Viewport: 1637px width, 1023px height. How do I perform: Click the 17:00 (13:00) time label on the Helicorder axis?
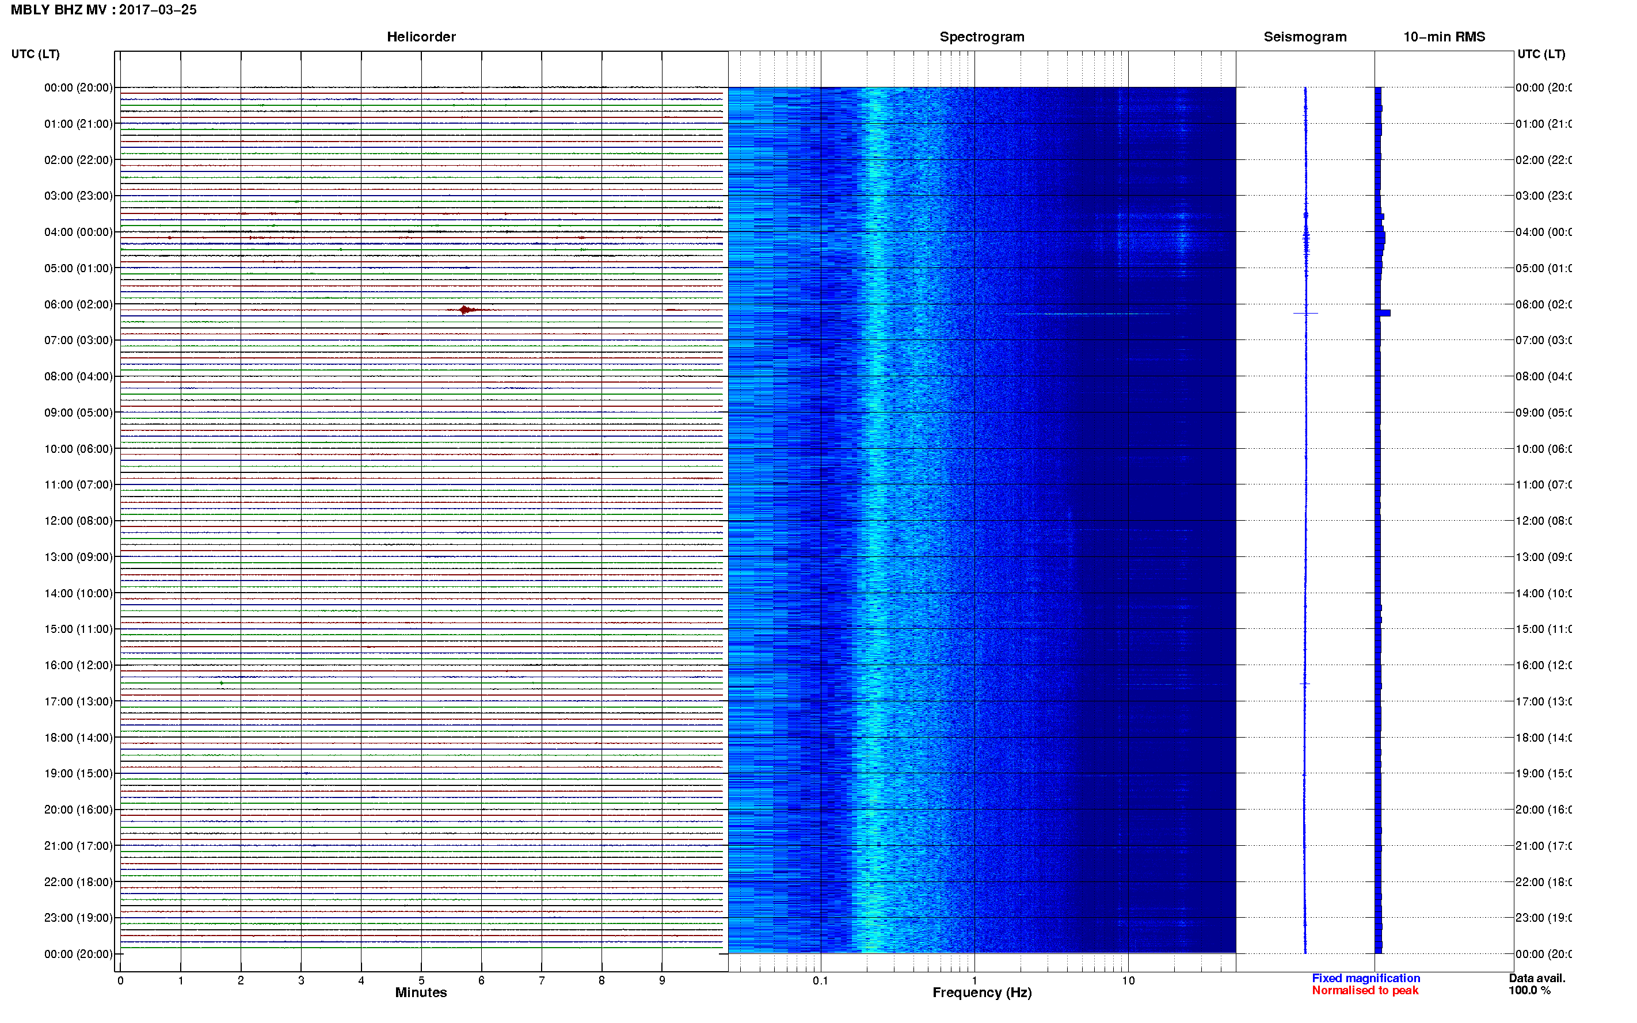78,701
